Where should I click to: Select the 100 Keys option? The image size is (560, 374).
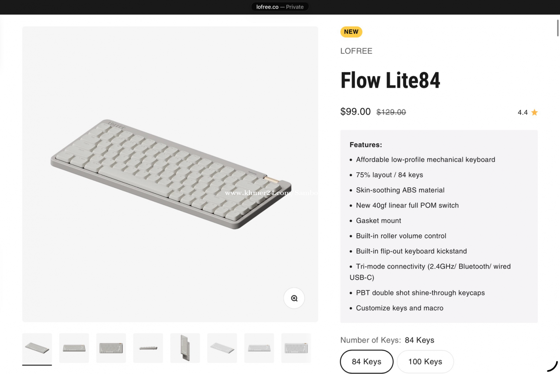(x=425, y=362)
